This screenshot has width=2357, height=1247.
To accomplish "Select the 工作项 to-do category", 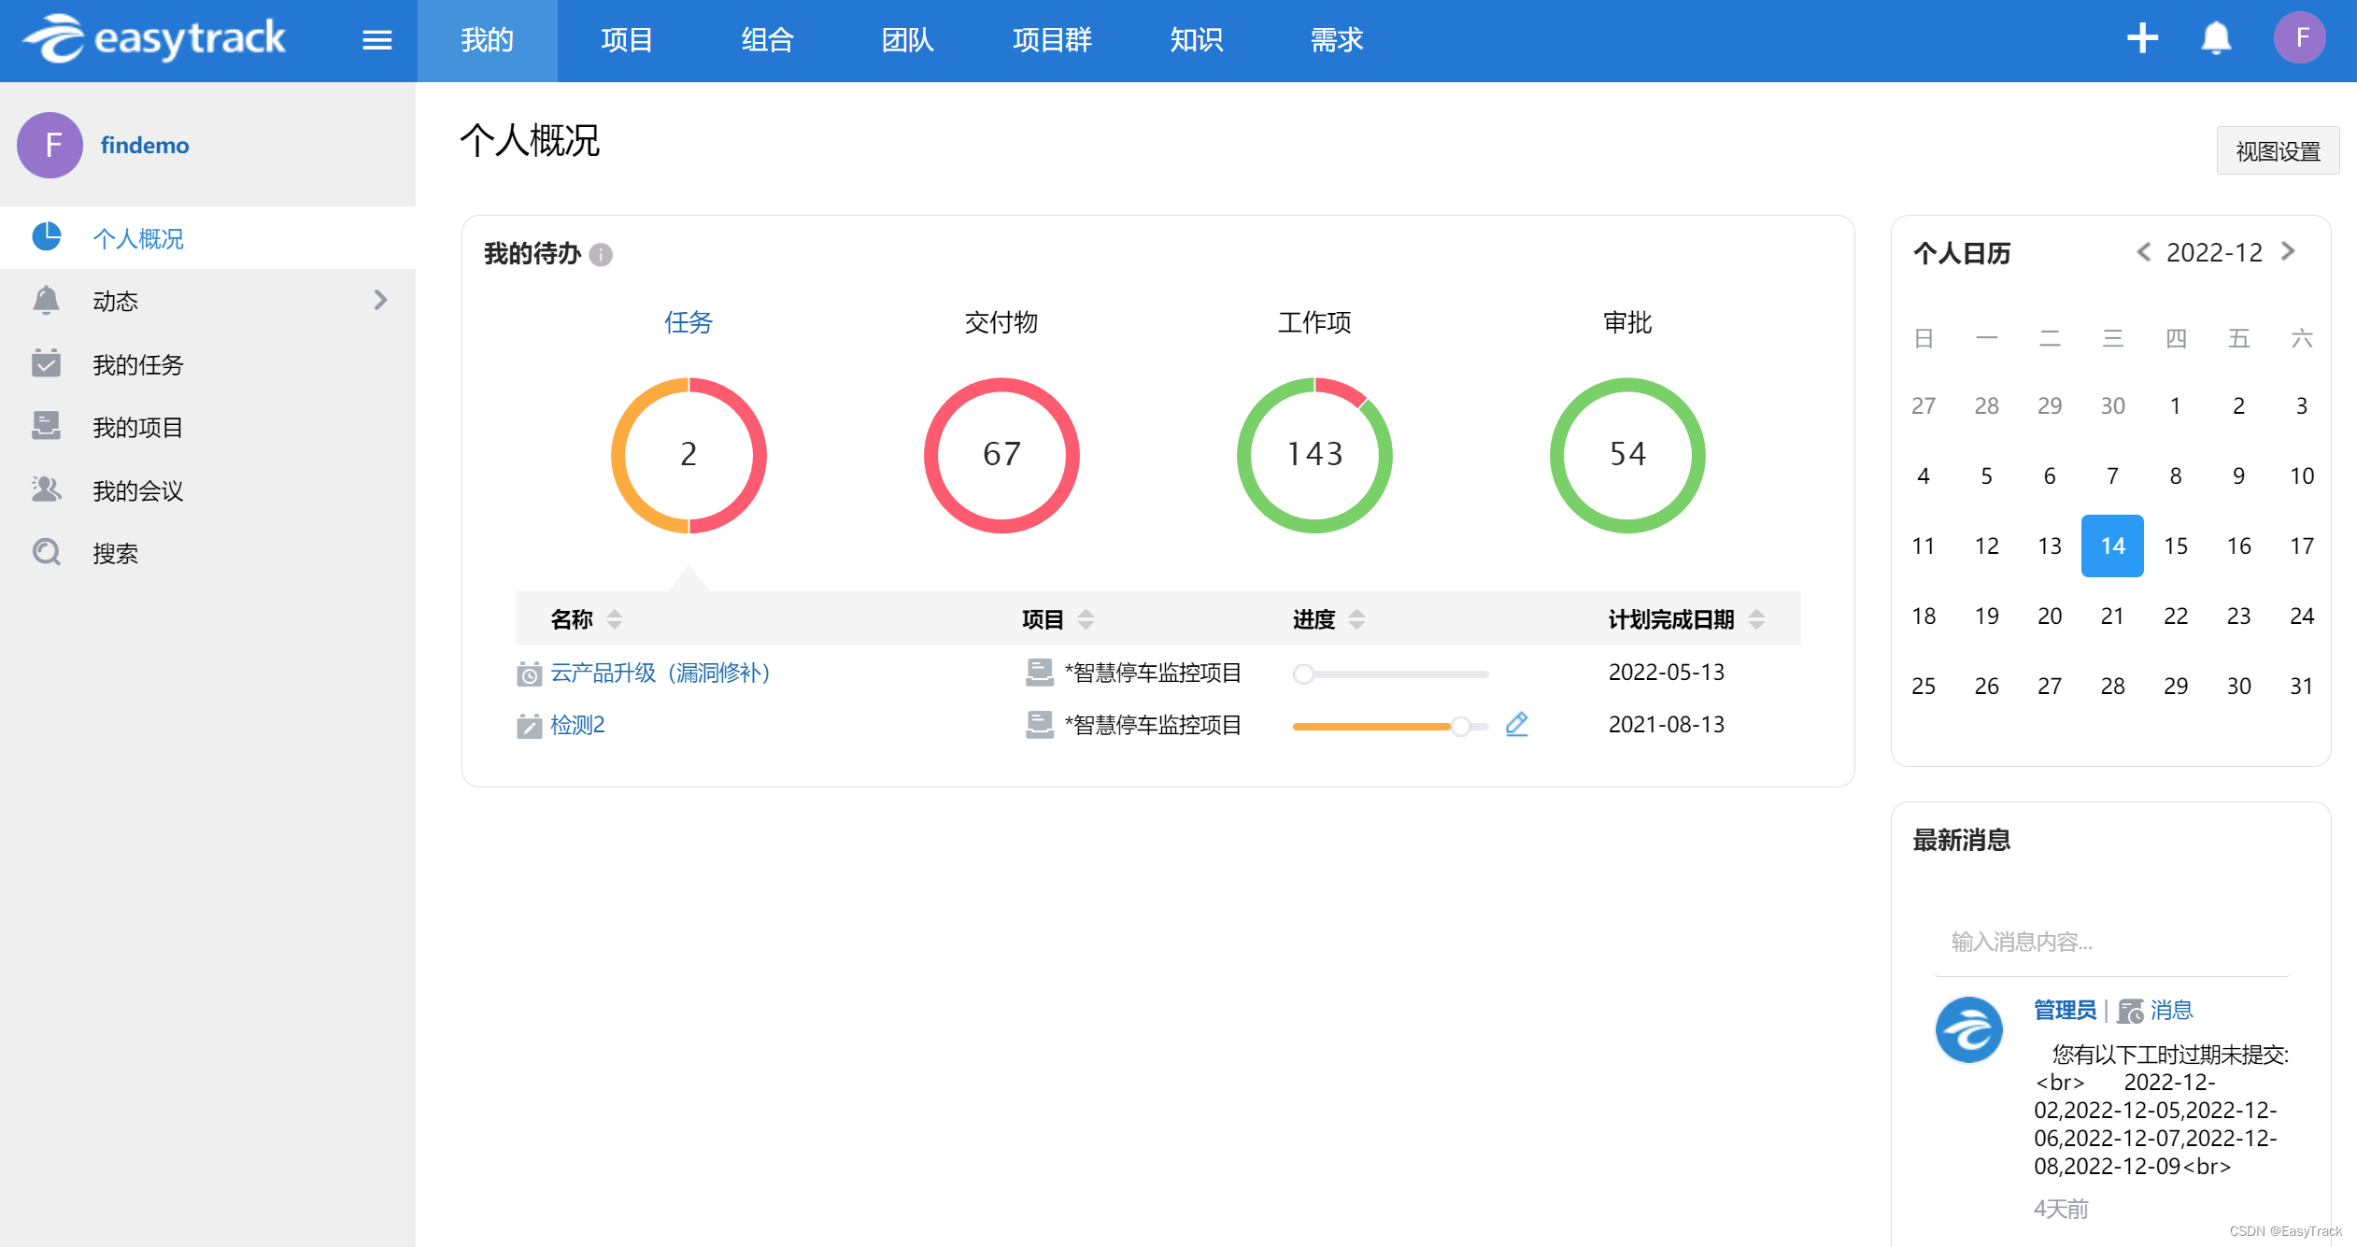I will 1314,322.
